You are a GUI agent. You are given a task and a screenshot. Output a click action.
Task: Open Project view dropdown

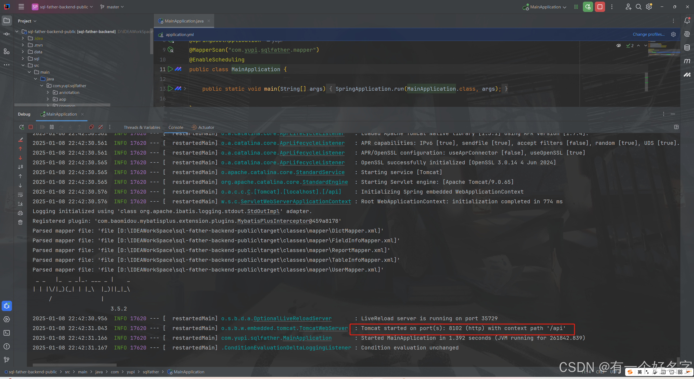pos(27,21)
